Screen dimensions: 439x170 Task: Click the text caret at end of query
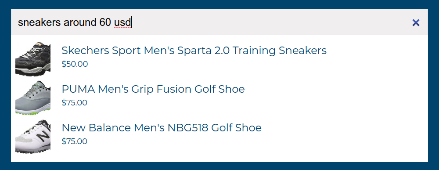[132, 22]
